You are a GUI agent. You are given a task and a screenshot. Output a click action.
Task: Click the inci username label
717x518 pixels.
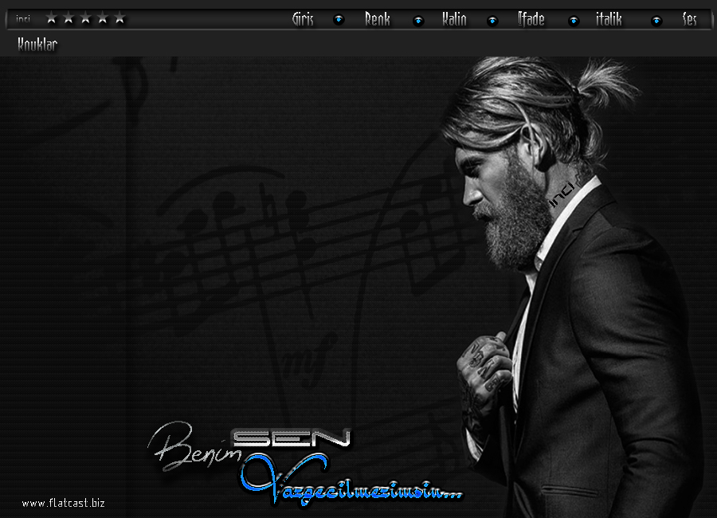point(23,19)
